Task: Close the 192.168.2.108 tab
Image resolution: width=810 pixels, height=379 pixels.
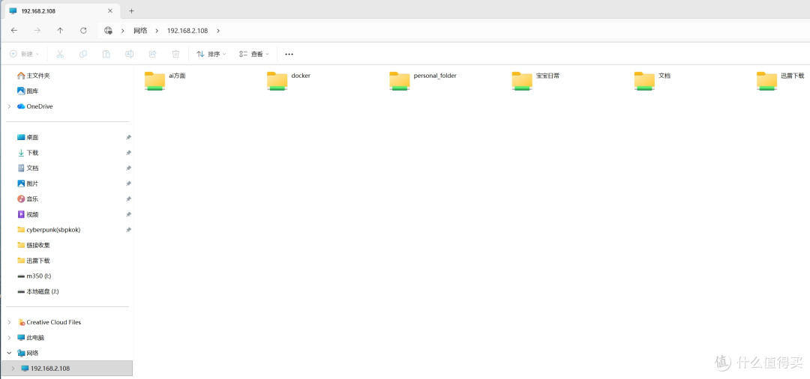Action: [x=109, y=10]
